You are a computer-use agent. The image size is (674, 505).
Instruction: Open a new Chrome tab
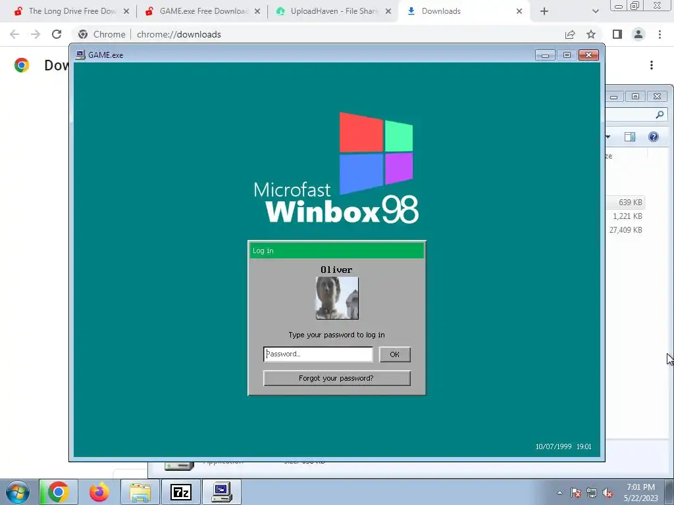point(544,12)
